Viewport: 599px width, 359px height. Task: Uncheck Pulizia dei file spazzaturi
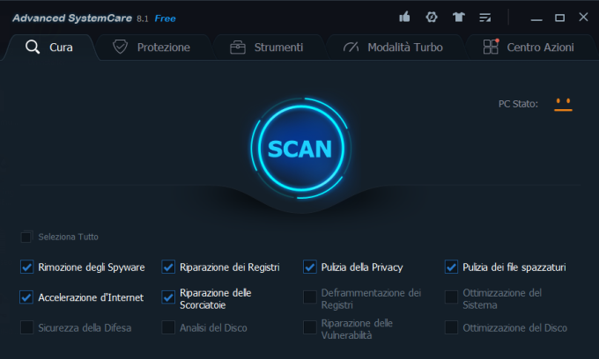(x=451, y=267)
